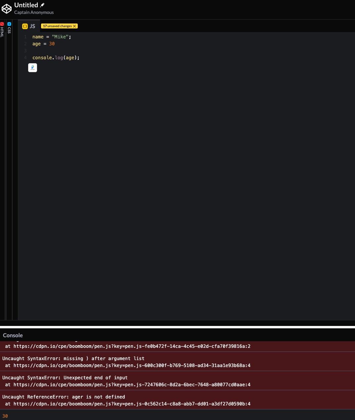
Task: Open the pen.js link ending in a3df27d0590b:4
Action: (132, 404)
